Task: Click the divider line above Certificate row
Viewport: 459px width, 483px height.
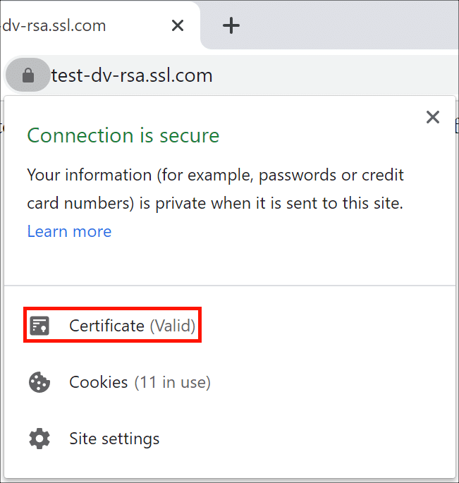Action: pos(230,286)
